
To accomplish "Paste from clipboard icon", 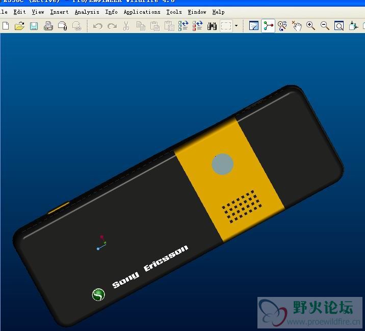I will point(155,26).
